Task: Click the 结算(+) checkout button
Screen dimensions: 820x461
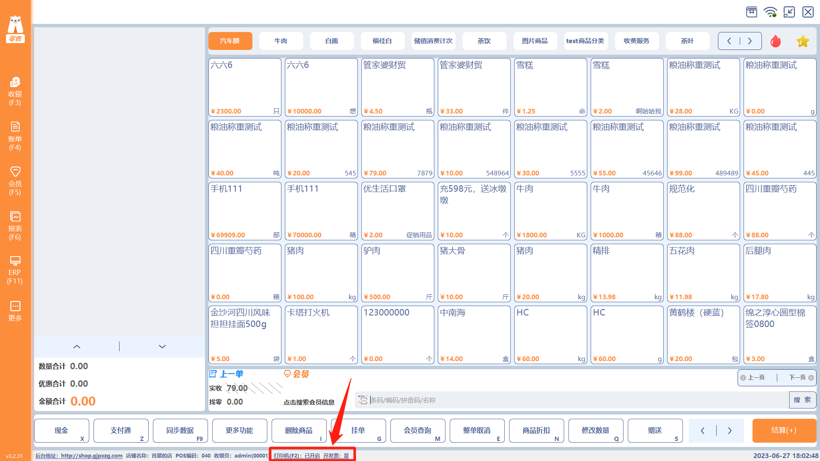Action: (x=784, y=431)
